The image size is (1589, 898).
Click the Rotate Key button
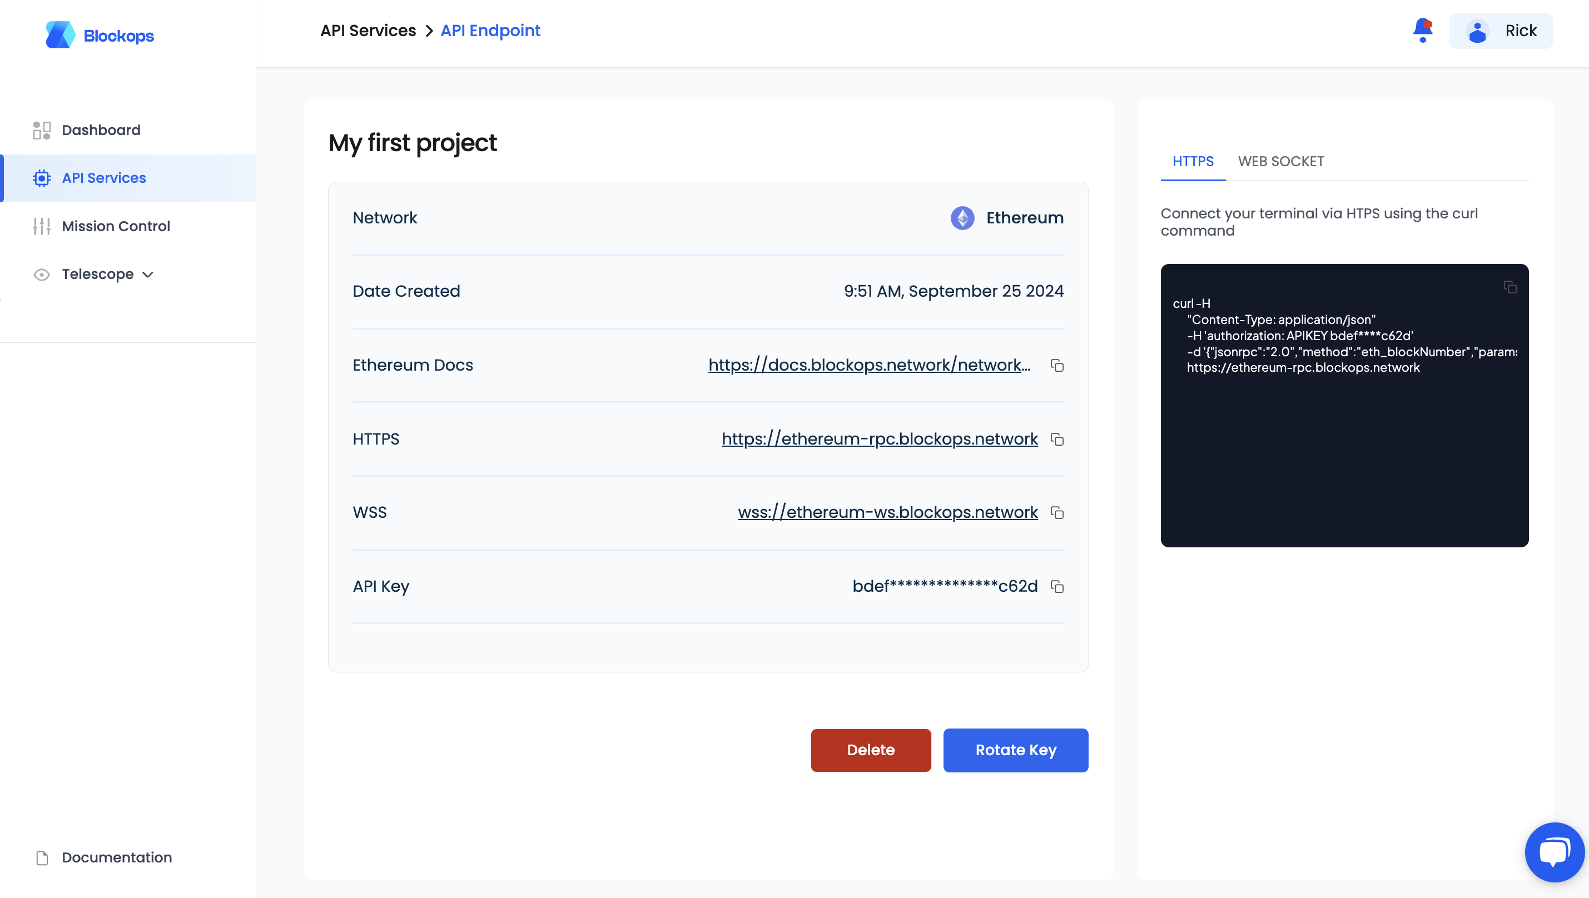1016,751
